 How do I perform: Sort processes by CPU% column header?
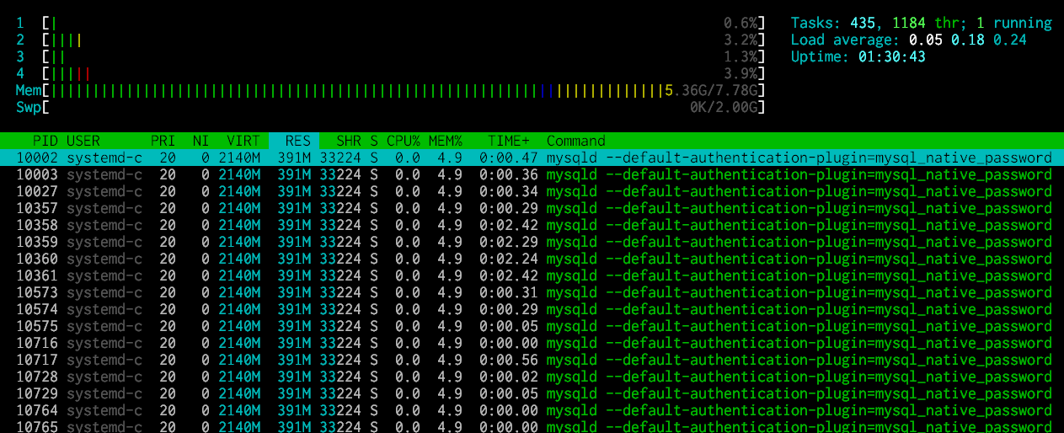pos(404,141)
